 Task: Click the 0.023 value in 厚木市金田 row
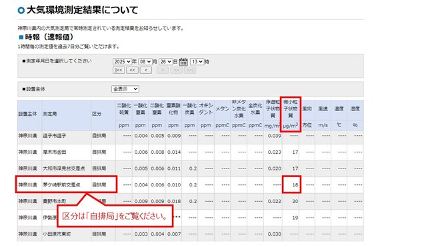(274, 152)
